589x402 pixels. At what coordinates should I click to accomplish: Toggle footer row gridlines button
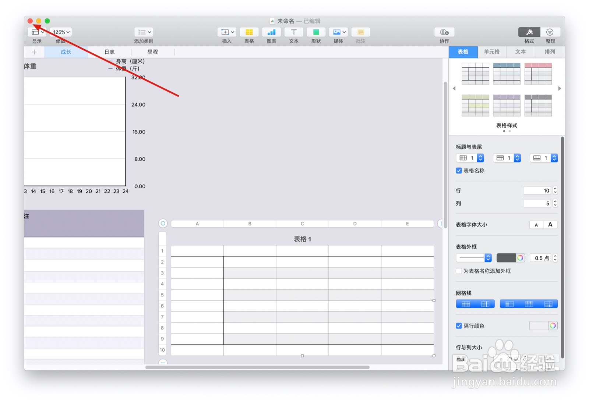pyautogui.click(x=548, y=304)
